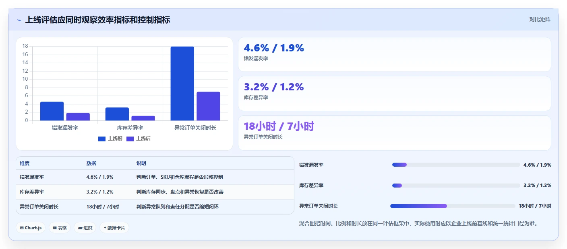Click the 进度 tag chip
Image resolution: width=567 pixels, height=249 pixels.
[x=85, y=228]
